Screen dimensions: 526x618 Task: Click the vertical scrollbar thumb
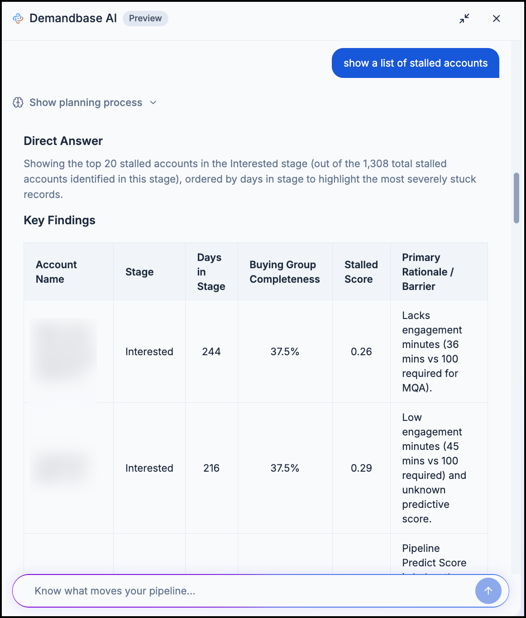pyautogui.click(x=516, y=198)
